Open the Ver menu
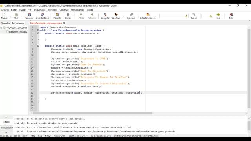This screenshot has height=141, width=251. tap(30, 10)
